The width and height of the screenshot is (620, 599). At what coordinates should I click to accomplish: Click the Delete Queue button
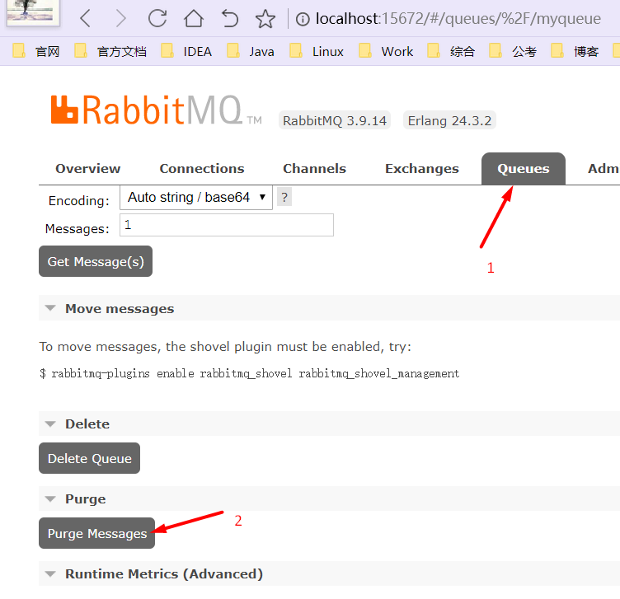click(x=89, y=458)
